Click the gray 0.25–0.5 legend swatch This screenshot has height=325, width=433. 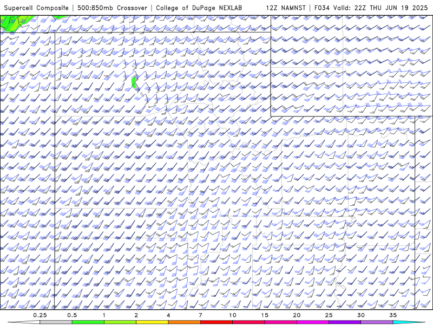click(x=56, y=322)
